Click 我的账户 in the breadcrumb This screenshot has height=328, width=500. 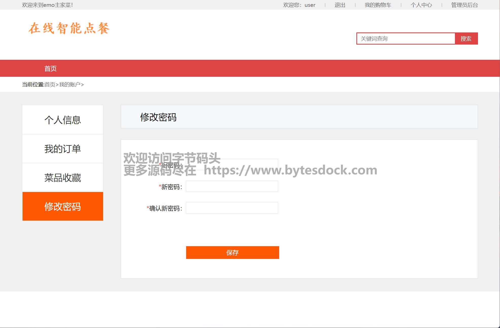tap(70, 85)
